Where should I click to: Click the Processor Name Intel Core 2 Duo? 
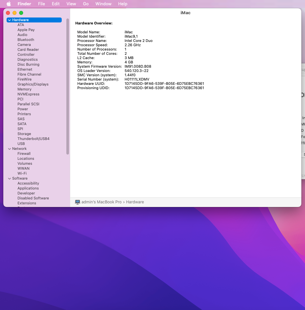139,41
